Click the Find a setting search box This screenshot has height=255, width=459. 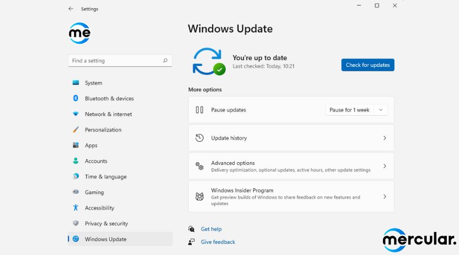(x=120, y=61)
